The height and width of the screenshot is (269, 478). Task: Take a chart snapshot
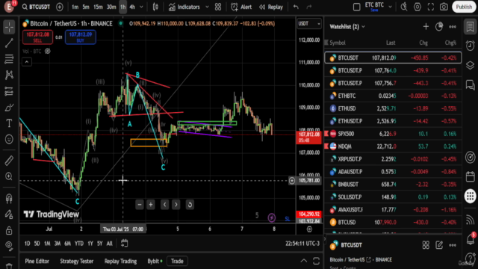tap(444, 7)
